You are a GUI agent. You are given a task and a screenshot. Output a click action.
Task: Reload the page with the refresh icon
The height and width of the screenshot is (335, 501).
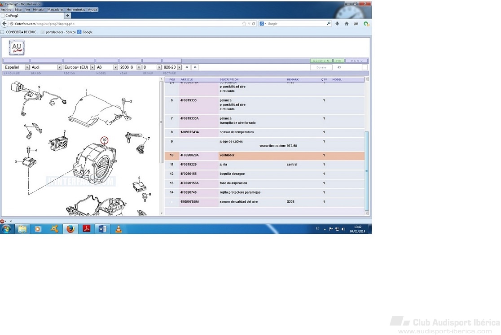pos(254,24)
